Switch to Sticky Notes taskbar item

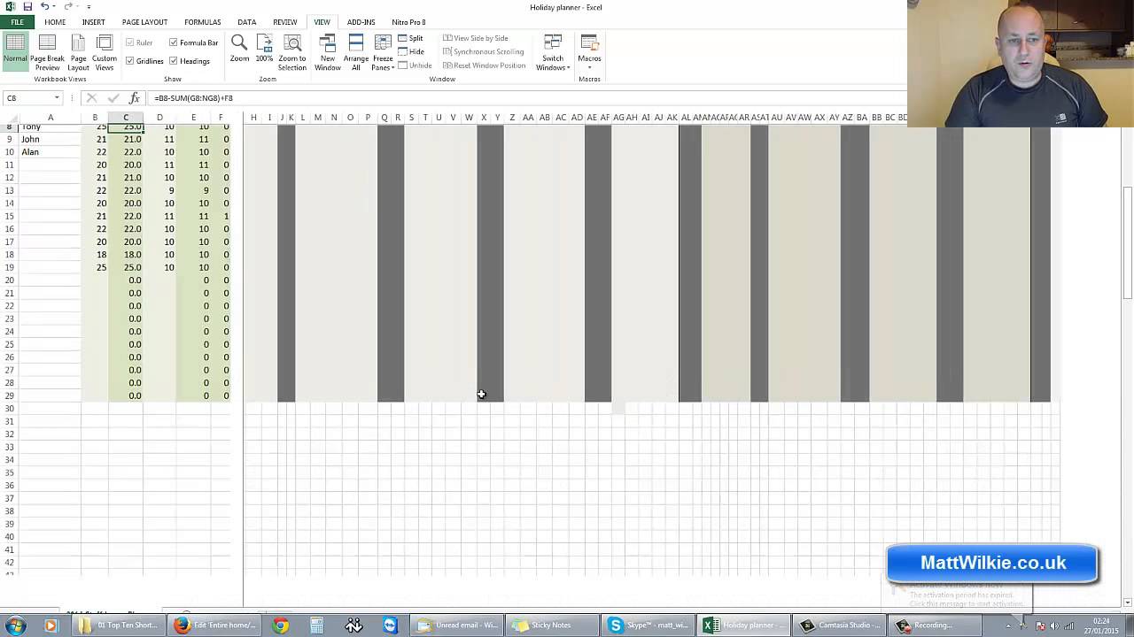coord(553,625)
